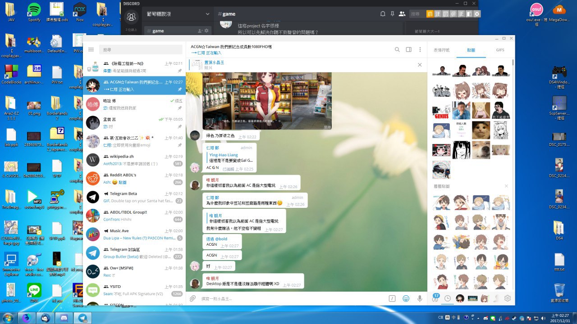Open Telegram from the Windows taskbar
Screen dimensions: 577x324
(x=82, y=318)
